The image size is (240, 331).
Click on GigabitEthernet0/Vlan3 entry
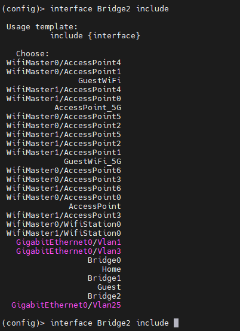click(69, 251)
